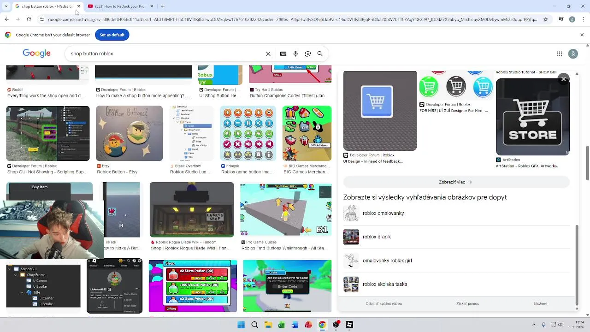
Task: Open the Windows Start menu
Action: coord(241,325)
